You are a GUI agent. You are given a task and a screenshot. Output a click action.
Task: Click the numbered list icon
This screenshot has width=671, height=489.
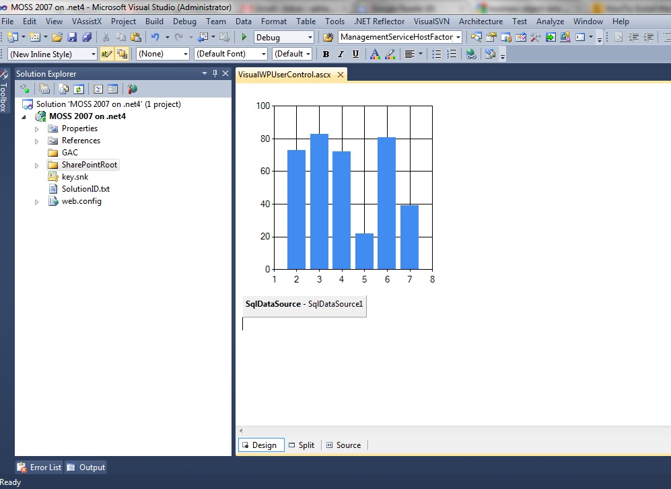coord(452,54)
